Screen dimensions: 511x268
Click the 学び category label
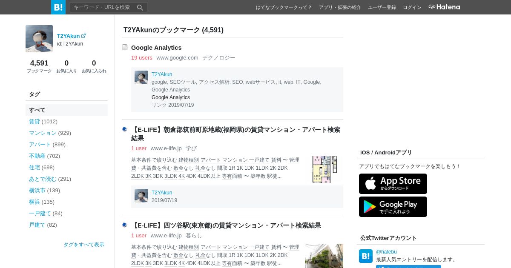(191, 148)
